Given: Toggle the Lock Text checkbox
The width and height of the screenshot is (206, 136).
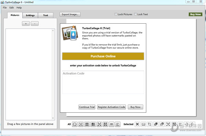Looking at the screenshot, I should click(135, 14).
